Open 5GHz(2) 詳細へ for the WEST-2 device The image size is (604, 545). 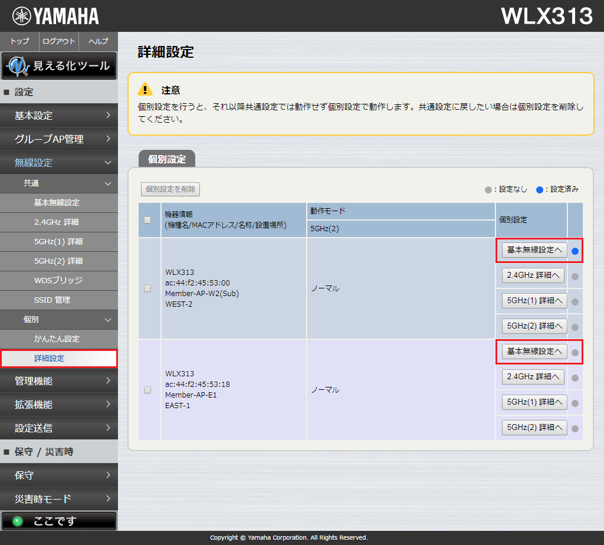tap(533, 326)
